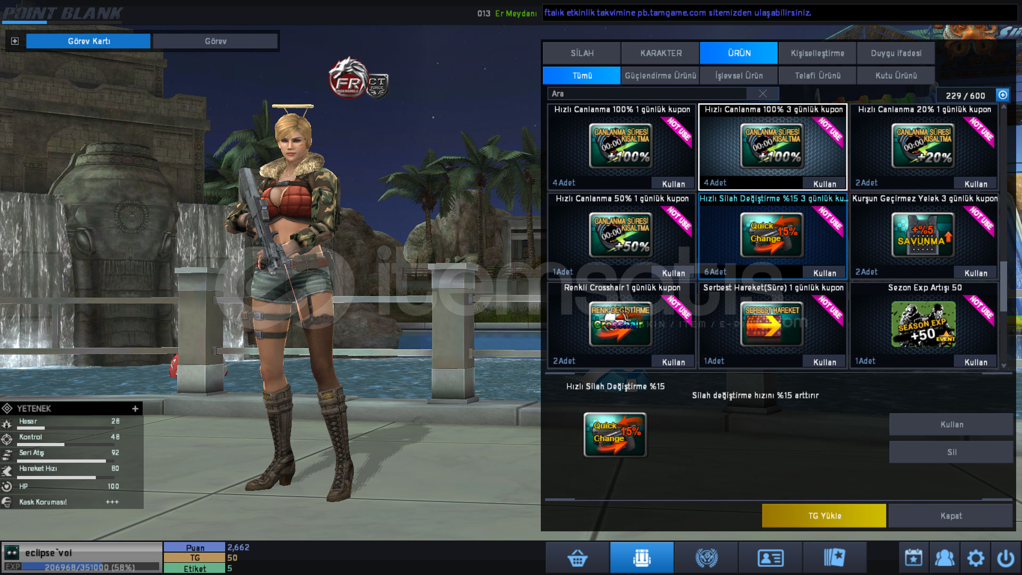Screen dimensions: 1022x575
Task: Open the settings gear icon
Action: 976,557
